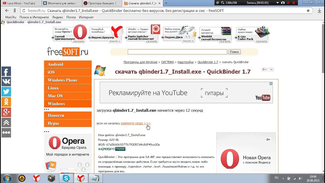Open the Игры section

click(x=68, y=123)
